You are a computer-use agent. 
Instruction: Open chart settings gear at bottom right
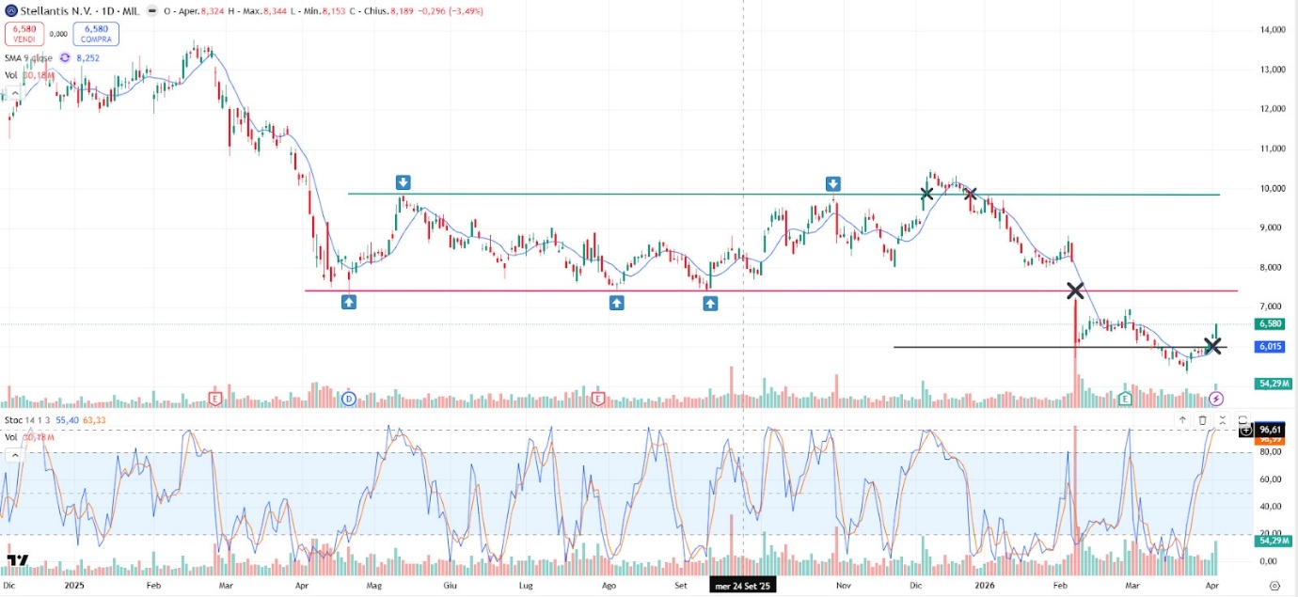(x=1274, y=585)
